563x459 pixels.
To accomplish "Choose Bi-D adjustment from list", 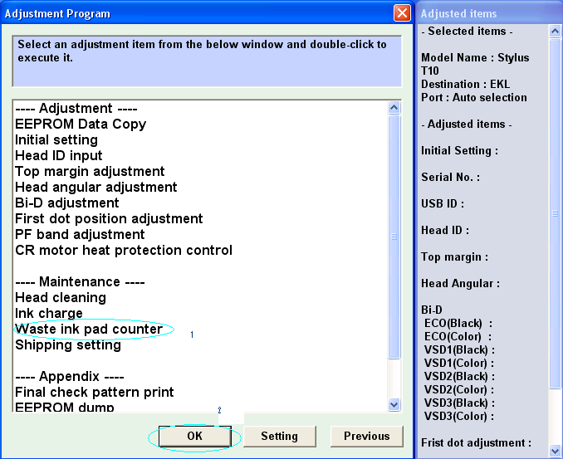I will (x=67, y=203).
